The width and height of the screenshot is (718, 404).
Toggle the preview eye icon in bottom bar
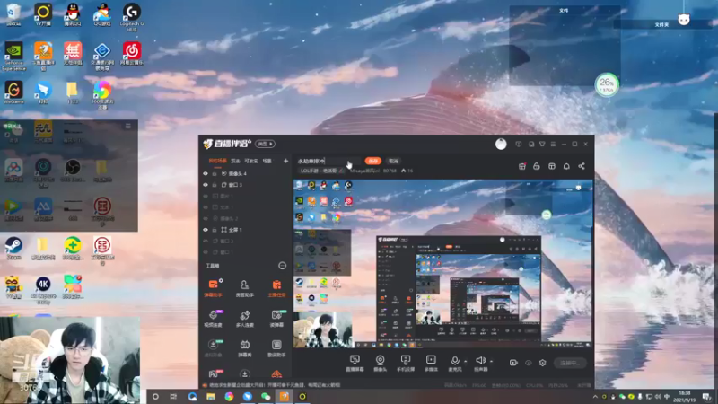coord(528,363)
